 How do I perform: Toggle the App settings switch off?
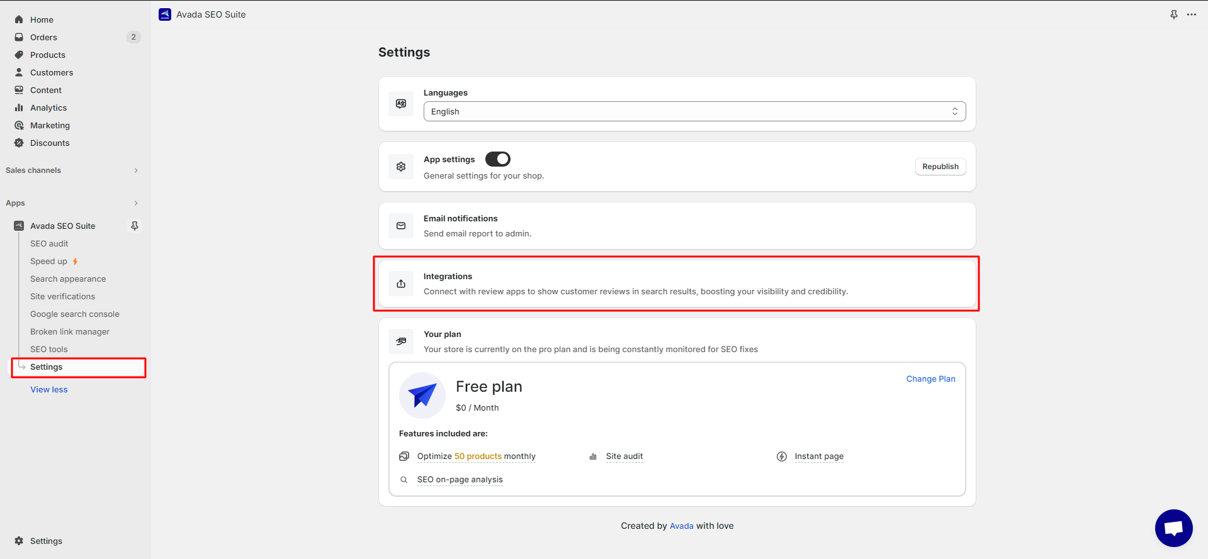coord(498,159)
